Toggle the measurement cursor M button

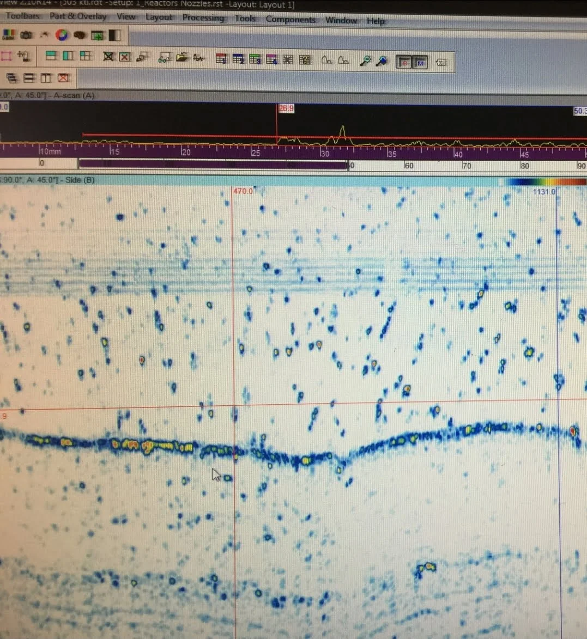tap(420, 63)
